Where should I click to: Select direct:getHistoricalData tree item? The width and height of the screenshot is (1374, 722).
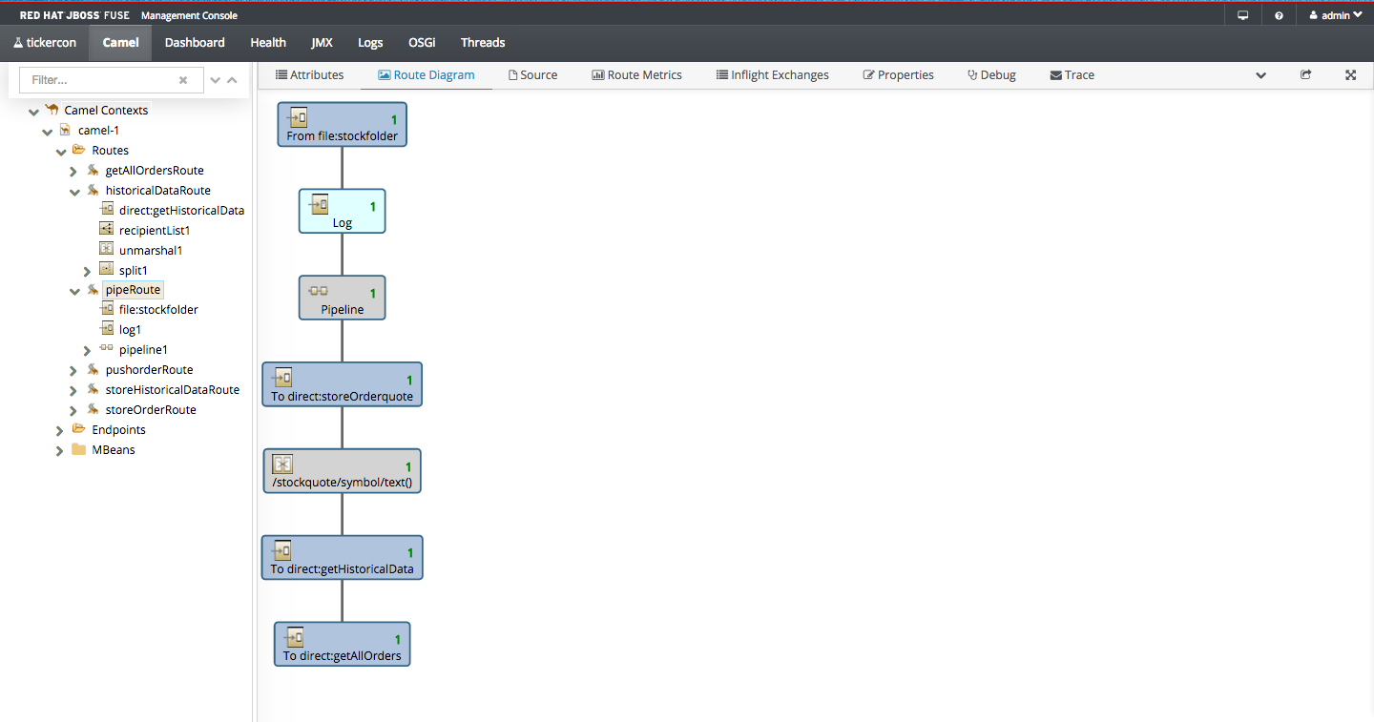[181, 211]
